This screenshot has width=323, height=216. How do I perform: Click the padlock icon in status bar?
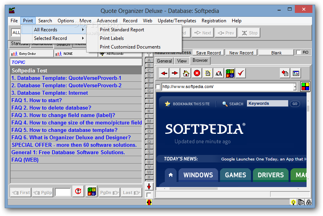(309, 202)
